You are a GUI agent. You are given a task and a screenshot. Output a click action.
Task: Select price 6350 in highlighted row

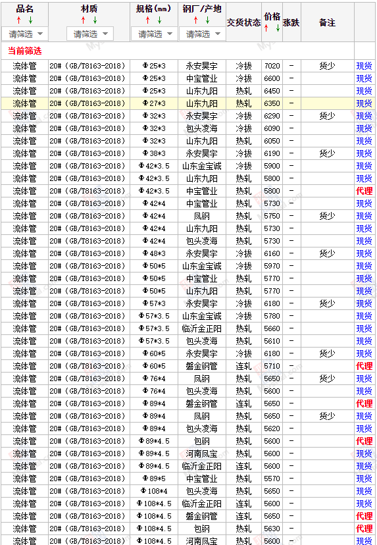point(272,103)
